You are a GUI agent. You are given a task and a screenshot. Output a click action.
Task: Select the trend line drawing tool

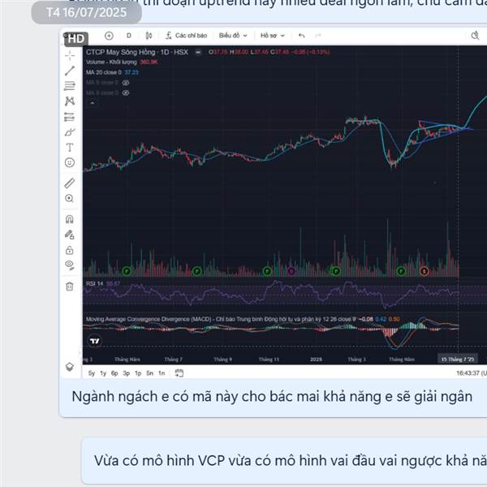click(70, 71)
